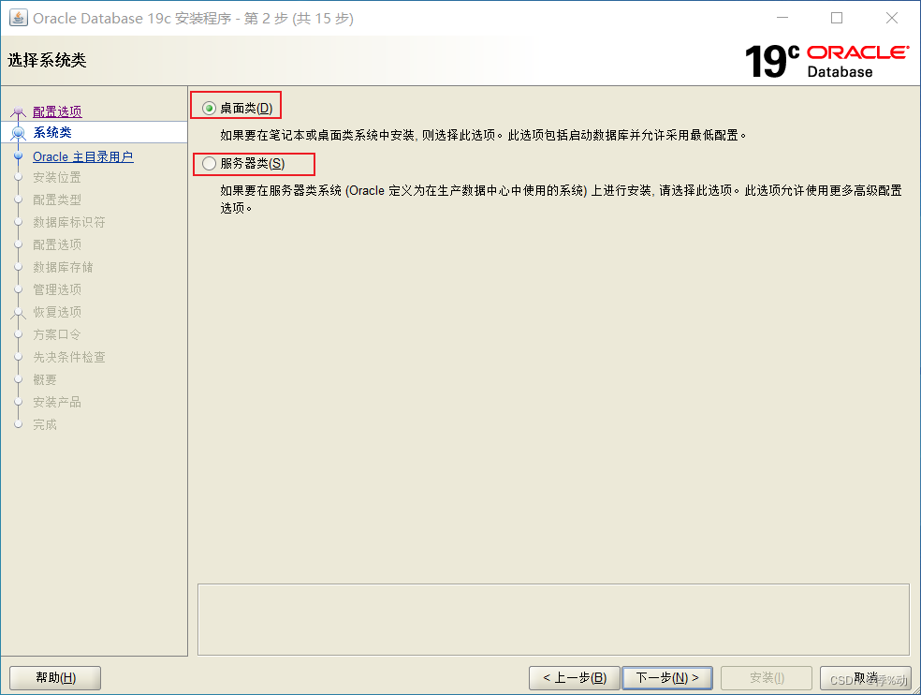This screenshot has width=921, height=695.
Task: Open the Oracle 主目录用户 step link
Action: pos(82,156)
